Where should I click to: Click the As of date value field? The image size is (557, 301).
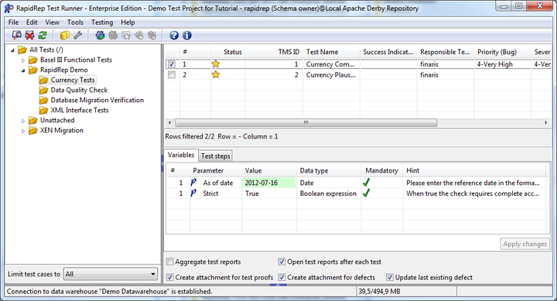(x=269, y=183)
